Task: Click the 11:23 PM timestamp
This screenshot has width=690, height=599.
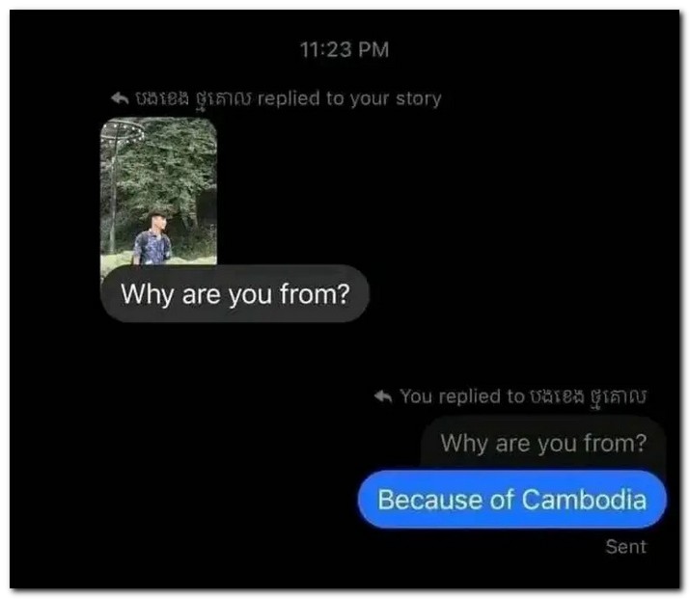Action: click(345, 49)
